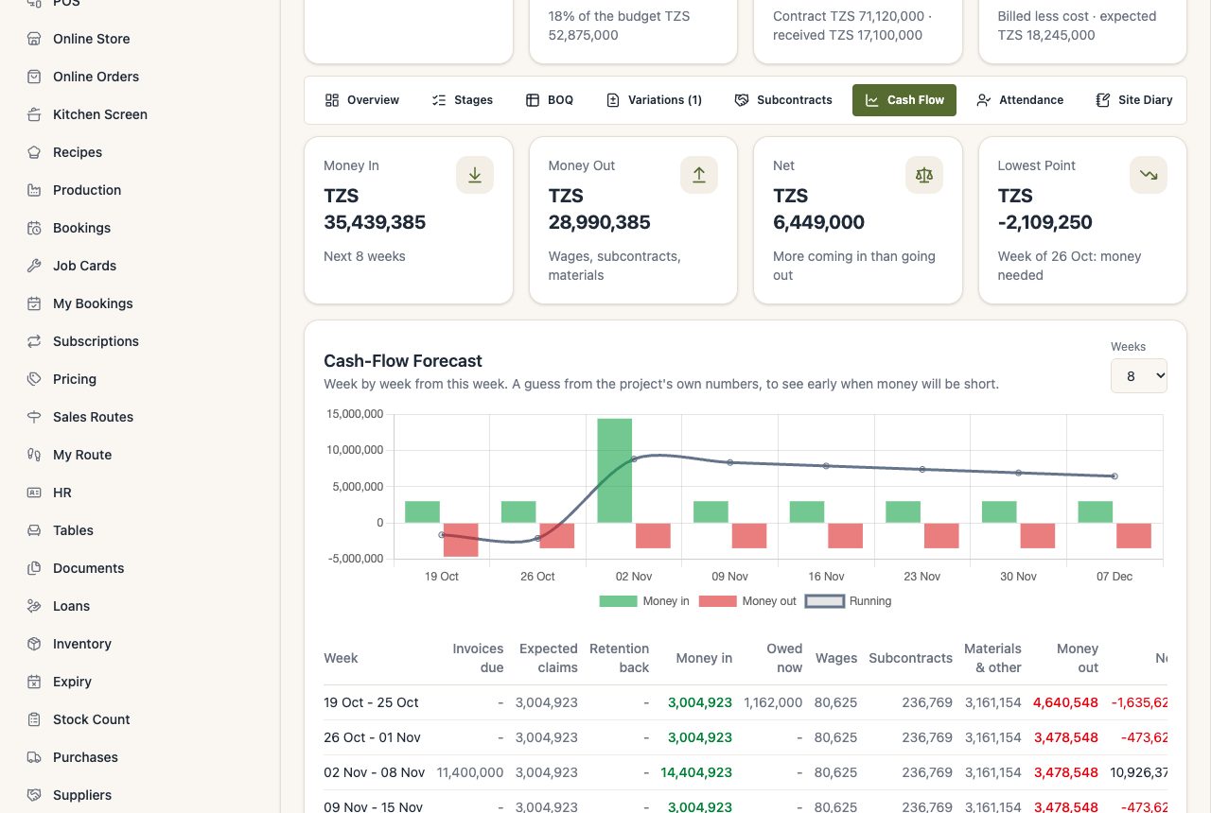Open the Variations (1) tab
Image resolution: width=1211 pixels, height=813 pixels.
[654, 100]
